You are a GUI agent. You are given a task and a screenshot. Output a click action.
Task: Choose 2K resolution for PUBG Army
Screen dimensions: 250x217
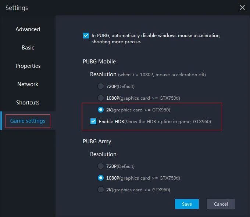pos(100,190)
